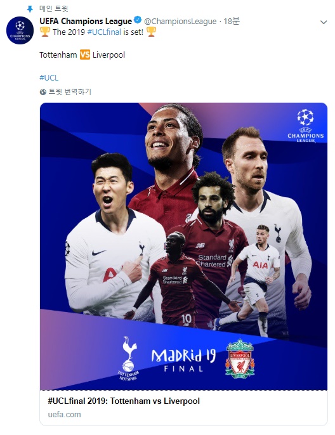Click the trophy emoji after "is set!"
This screenshot has width=335, height=435.
tap(151, 32)
